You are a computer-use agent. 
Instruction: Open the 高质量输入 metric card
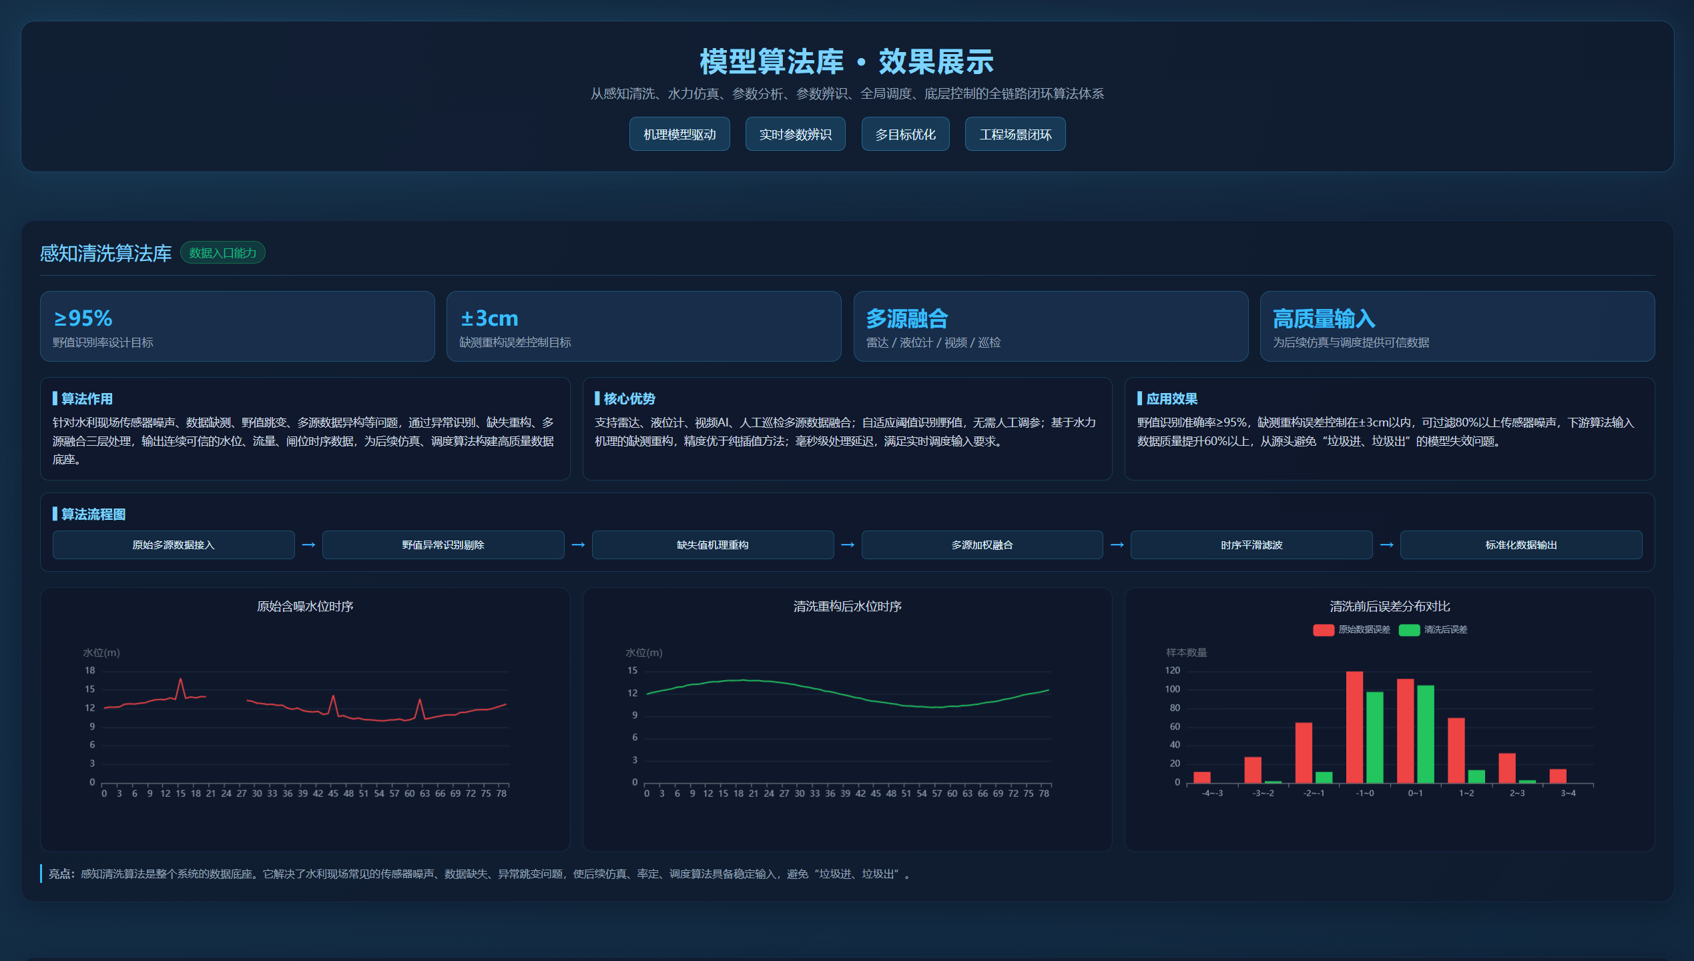click(x=1457, y=326)
